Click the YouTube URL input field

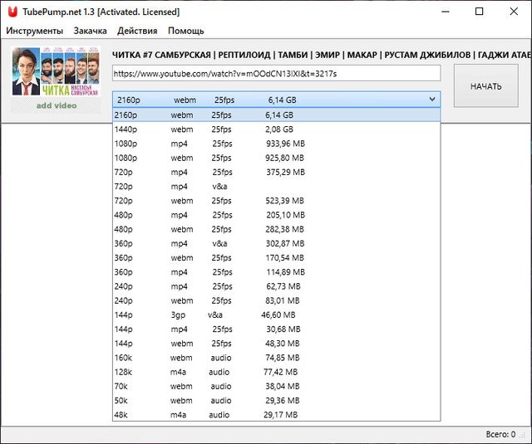[276, 74]
